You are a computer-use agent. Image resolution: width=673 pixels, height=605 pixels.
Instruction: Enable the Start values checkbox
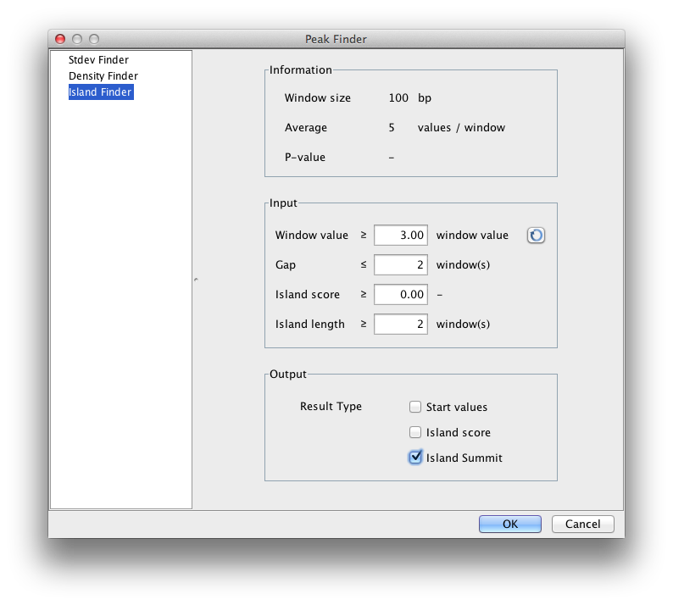point(415,407)
